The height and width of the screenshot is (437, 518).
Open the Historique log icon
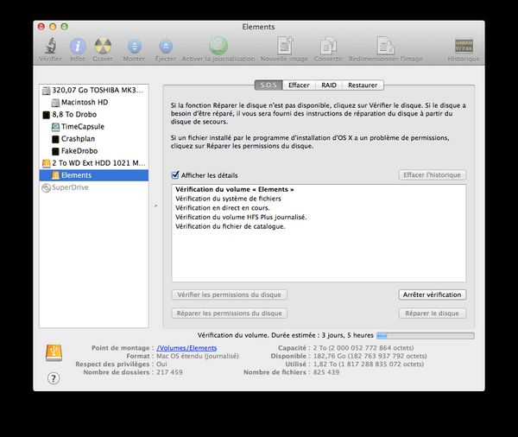464,46
